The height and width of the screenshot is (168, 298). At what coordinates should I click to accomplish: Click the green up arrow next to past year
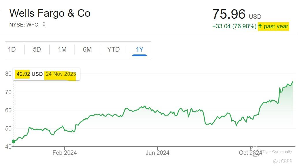click(x=260, y=26)
